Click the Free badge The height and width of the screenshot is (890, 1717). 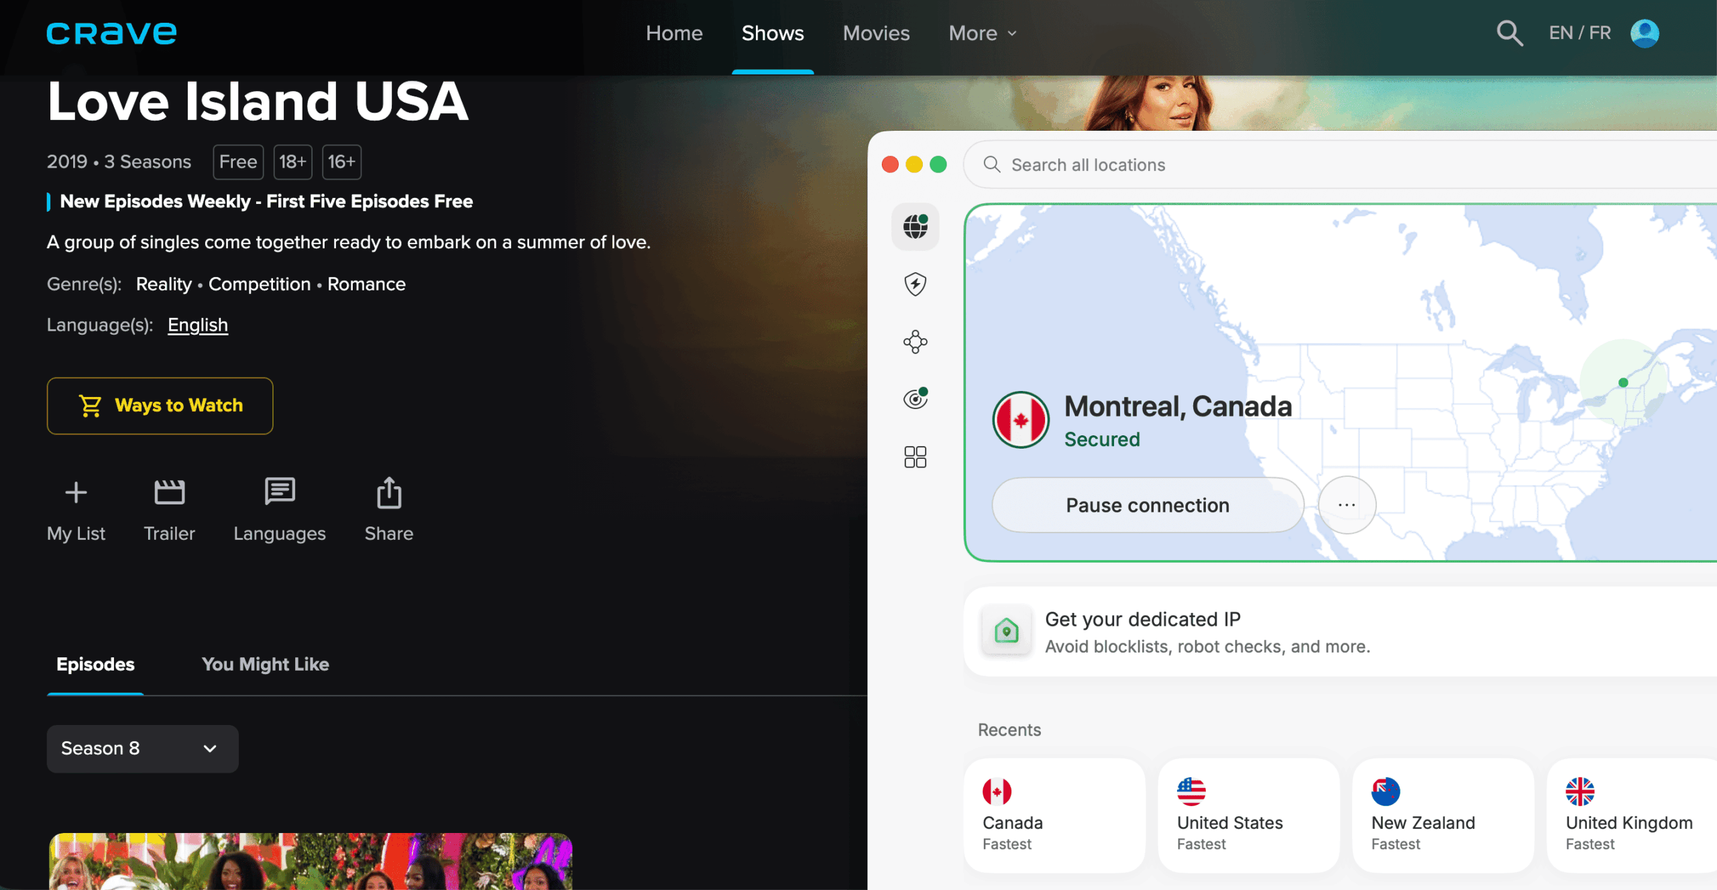pyautogui.click(x=238, y=162)
